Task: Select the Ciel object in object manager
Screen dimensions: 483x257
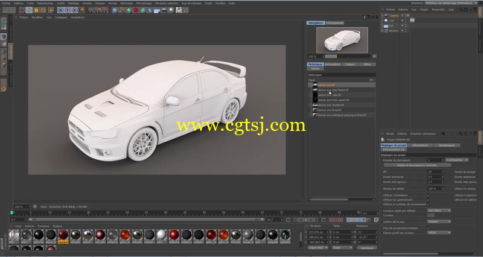Action: 391,21
